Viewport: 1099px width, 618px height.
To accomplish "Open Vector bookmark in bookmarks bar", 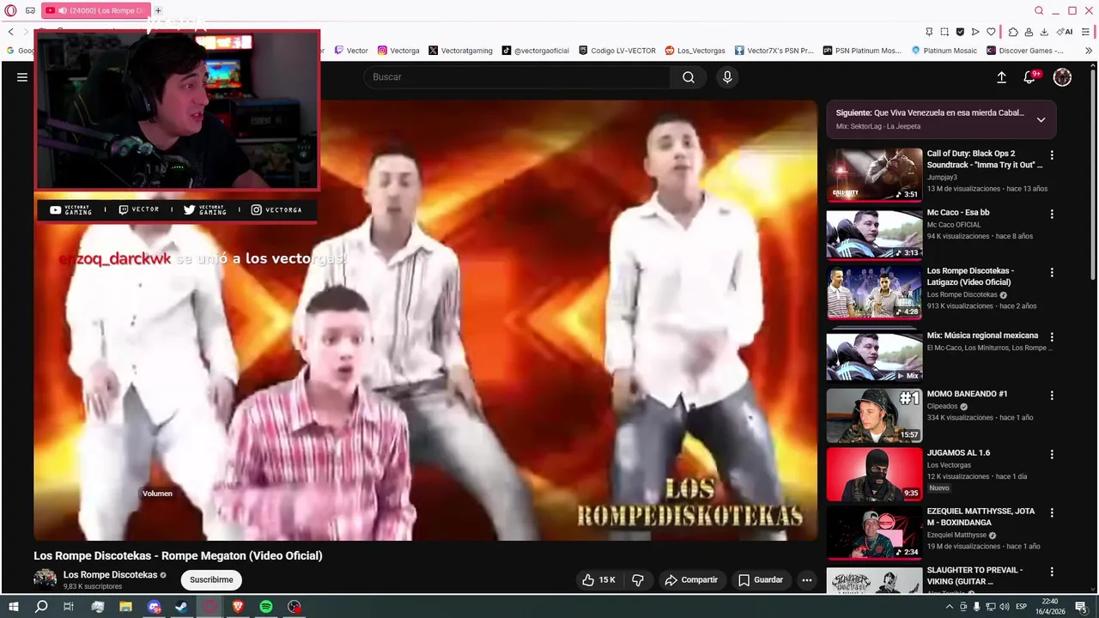I will point(352,51).
